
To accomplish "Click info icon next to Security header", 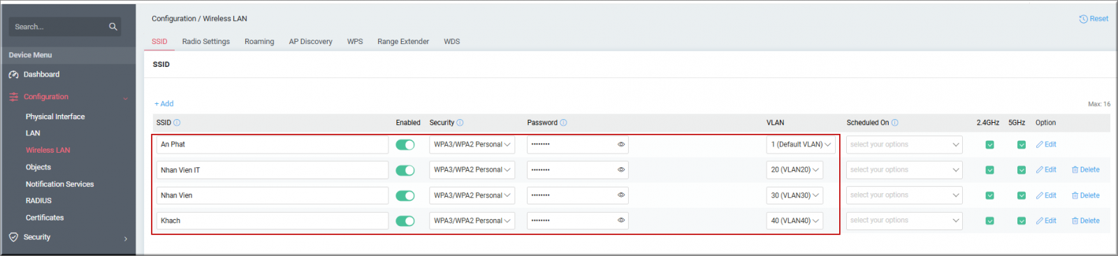I will coord(460,123).
